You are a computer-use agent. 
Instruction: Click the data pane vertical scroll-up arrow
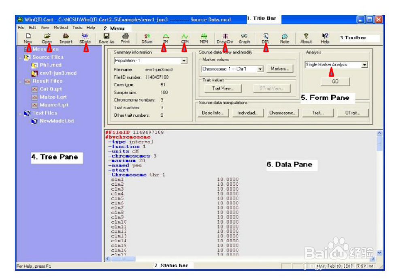point(379,133)
